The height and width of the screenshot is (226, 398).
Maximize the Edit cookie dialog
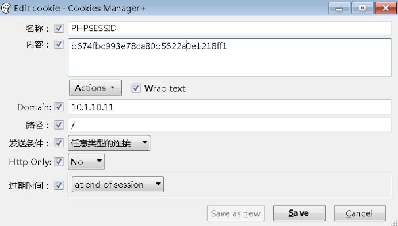(362, 8)
